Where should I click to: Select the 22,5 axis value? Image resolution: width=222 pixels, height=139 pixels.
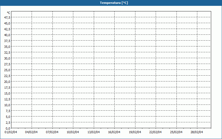(7, 76)
